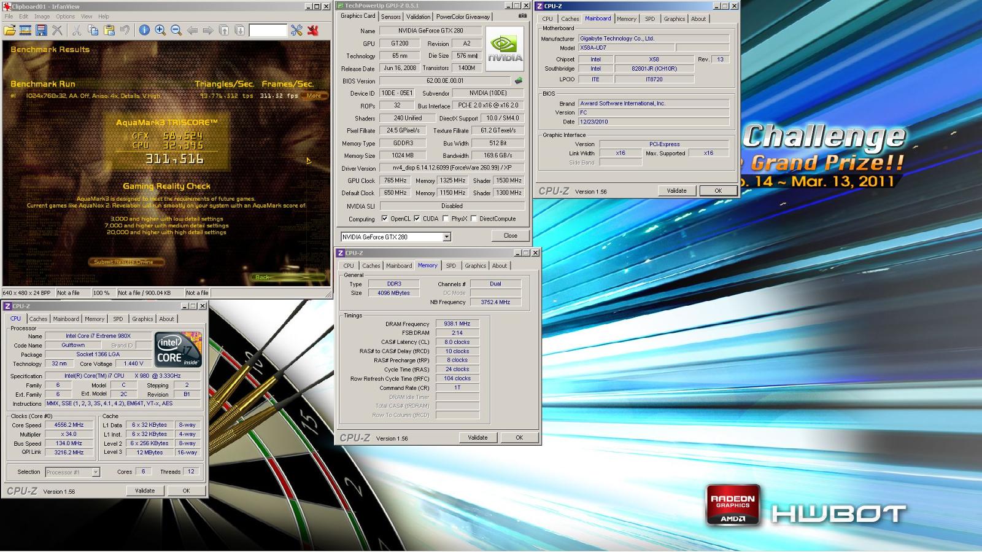Image resolution: width=982 pixels, height=552 pixels.
Task: Toggle the OpenCL checkbox in GPU-Z
Action: [384, 219]
